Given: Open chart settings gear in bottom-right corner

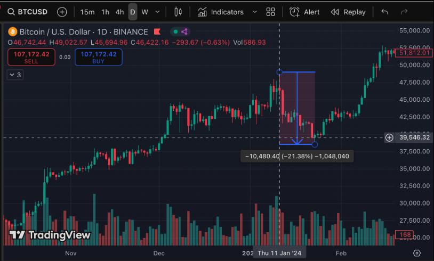Looking at the screenshot, I should click(417, 253).
